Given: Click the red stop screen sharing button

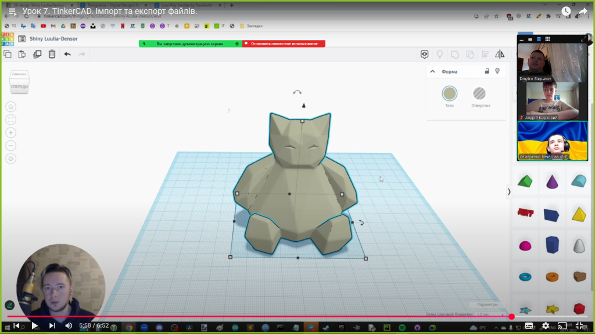Looking at the screenshot, I should 284,43.
